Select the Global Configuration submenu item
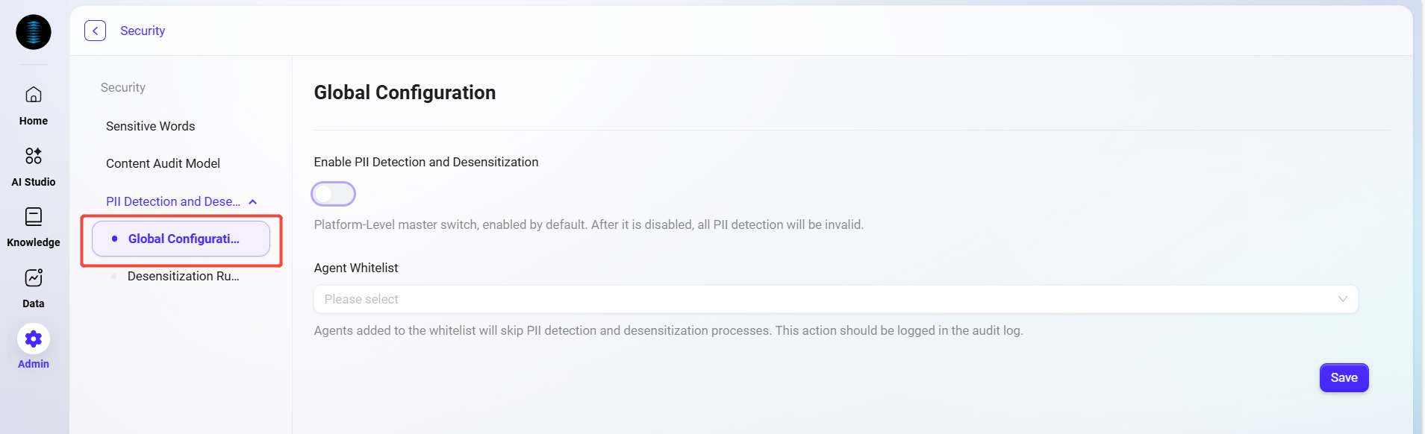 184,239
